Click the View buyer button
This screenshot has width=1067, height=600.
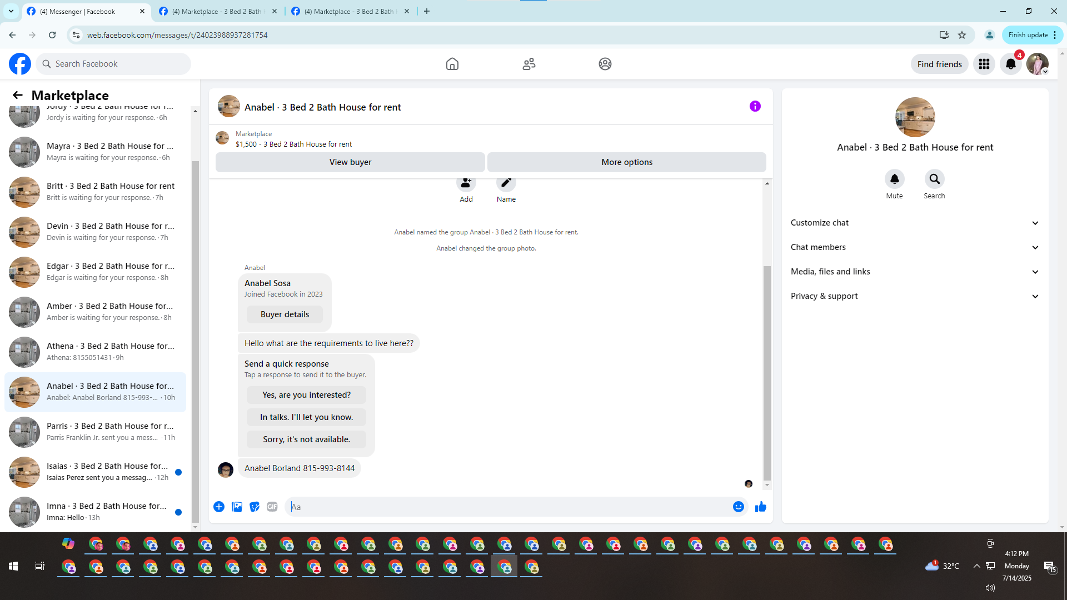(x=350, y=162)
